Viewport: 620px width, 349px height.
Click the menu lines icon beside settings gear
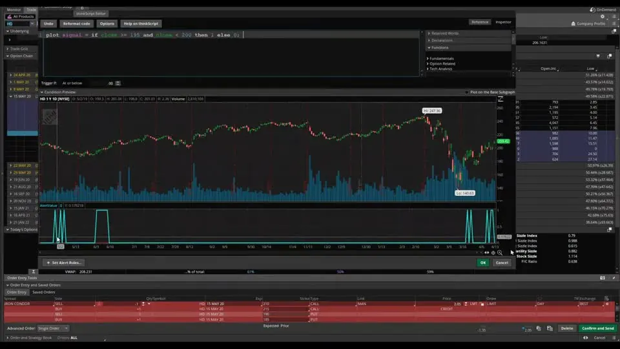[614, 17]
